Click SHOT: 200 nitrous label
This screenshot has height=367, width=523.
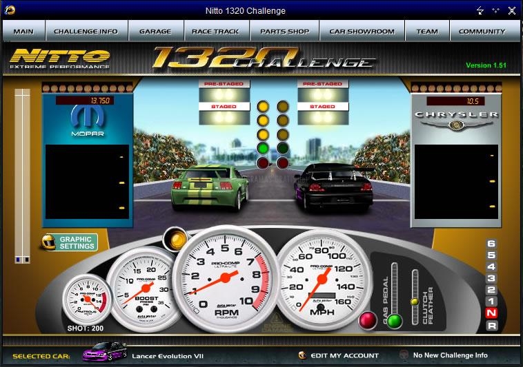pyautogui.click(x=86, y=328)
